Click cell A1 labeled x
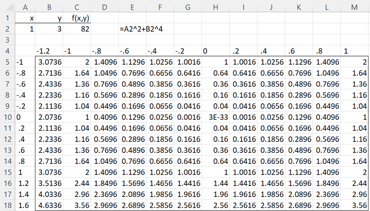Screen dimensions: 370x211 (x=25, y=18)
